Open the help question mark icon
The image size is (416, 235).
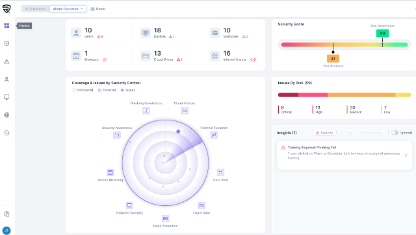click(x=6, y=214)
